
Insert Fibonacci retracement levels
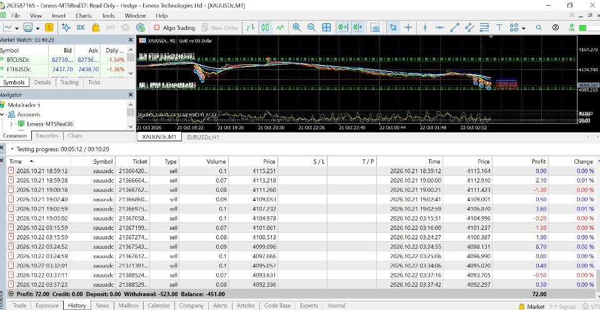coord(484,27)
